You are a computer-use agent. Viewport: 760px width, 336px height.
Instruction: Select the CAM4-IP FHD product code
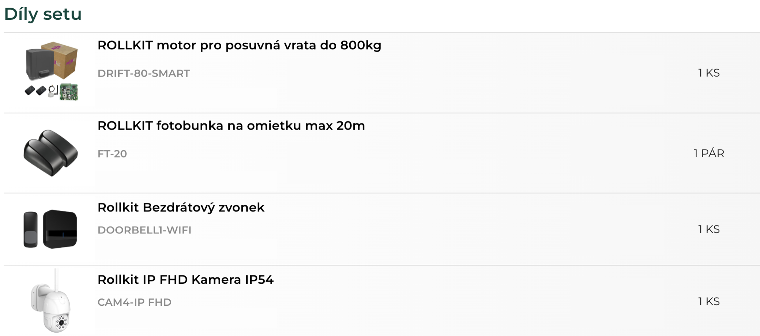pos(134,302)
